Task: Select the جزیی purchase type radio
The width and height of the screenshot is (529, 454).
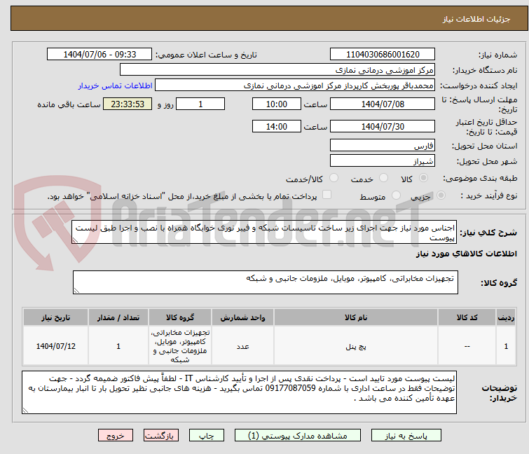Action: pos(441,195)
